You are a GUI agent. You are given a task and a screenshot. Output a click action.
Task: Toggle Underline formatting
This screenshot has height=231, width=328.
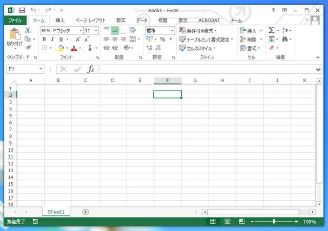tap(61, 39)
